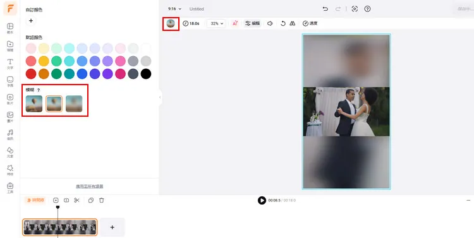Viewport: 474px width, 238px height.
Task: Pick the yellow-orange color swatch
Action: [44, 61]
